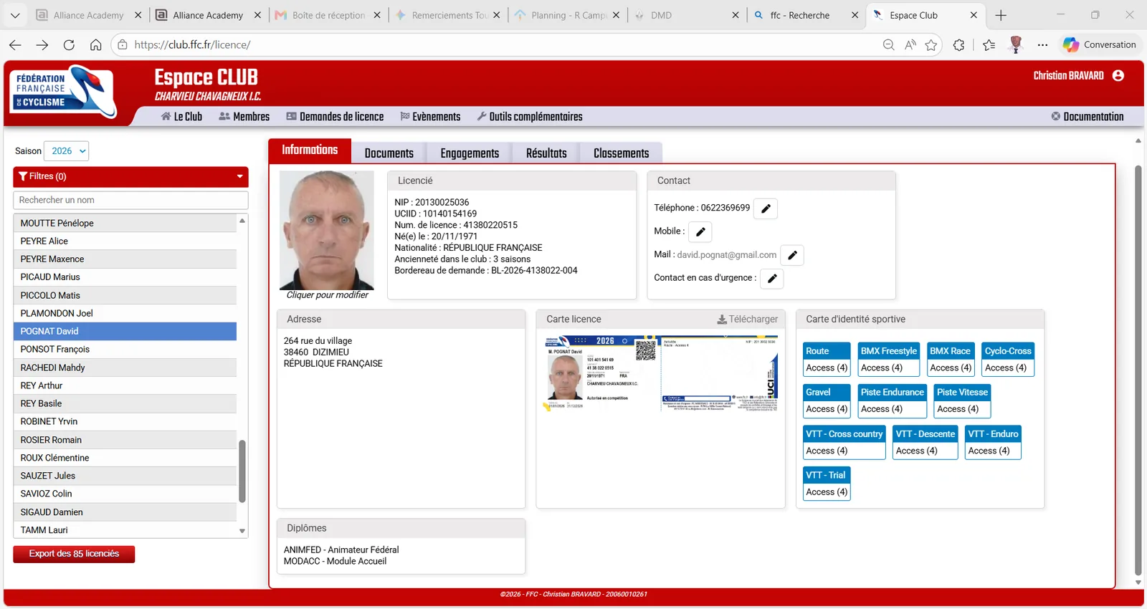
Task: Open the Documentation link
Action: click(1087, 117)
